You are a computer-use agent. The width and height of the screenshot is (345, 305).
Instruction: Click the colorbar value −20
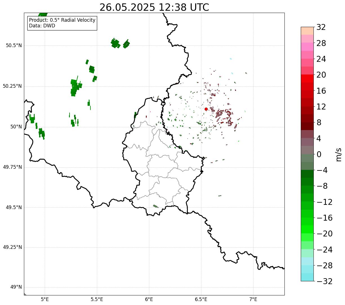[324, 234]
